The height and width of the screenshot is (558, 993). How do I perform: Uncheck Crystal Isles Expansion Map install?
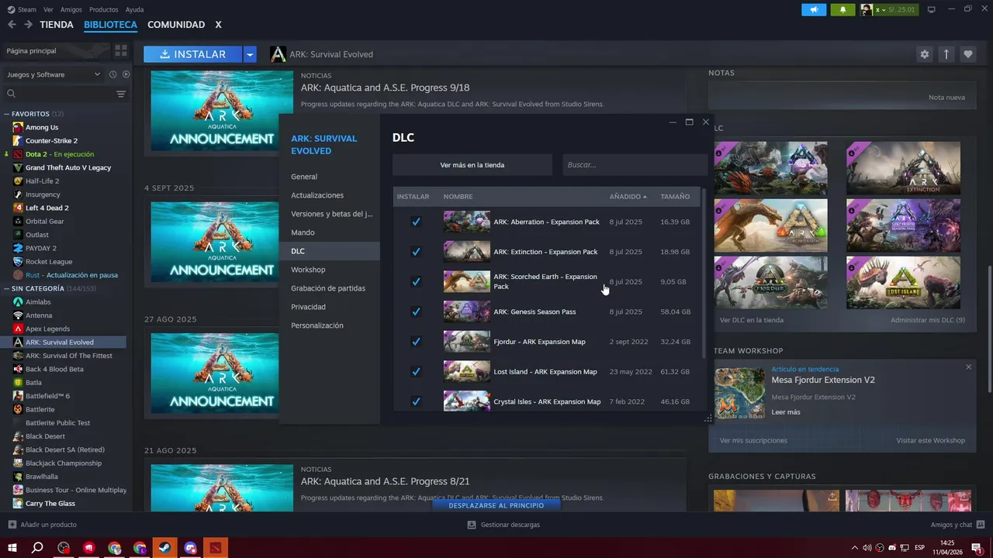pyautogui.click(x=416, y=401)
